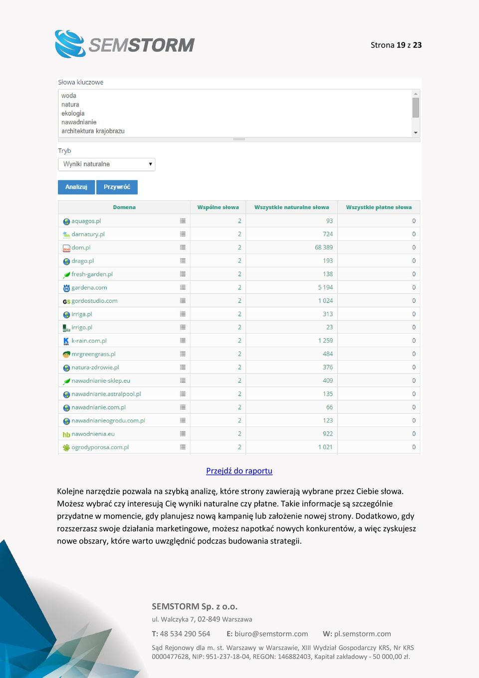
Task: Click list icon in drago.pl row
Action: (183, 261)
